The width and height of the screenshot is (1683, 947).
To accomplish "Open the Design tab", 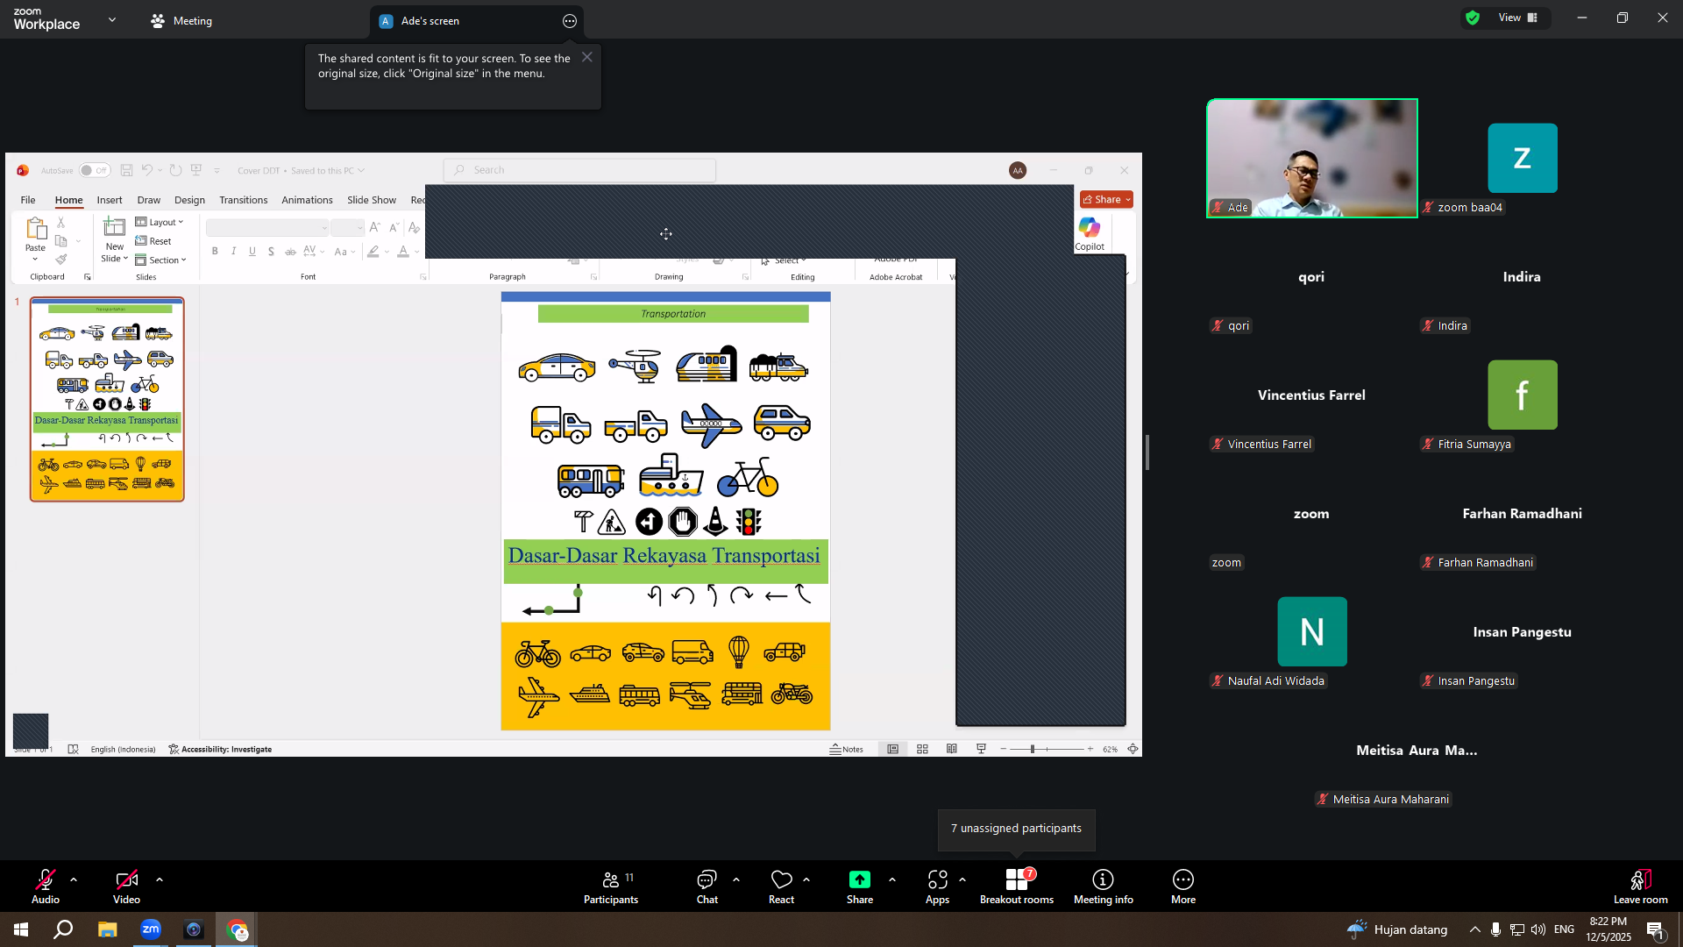I will pyautogui.click(x=189, y=200).
